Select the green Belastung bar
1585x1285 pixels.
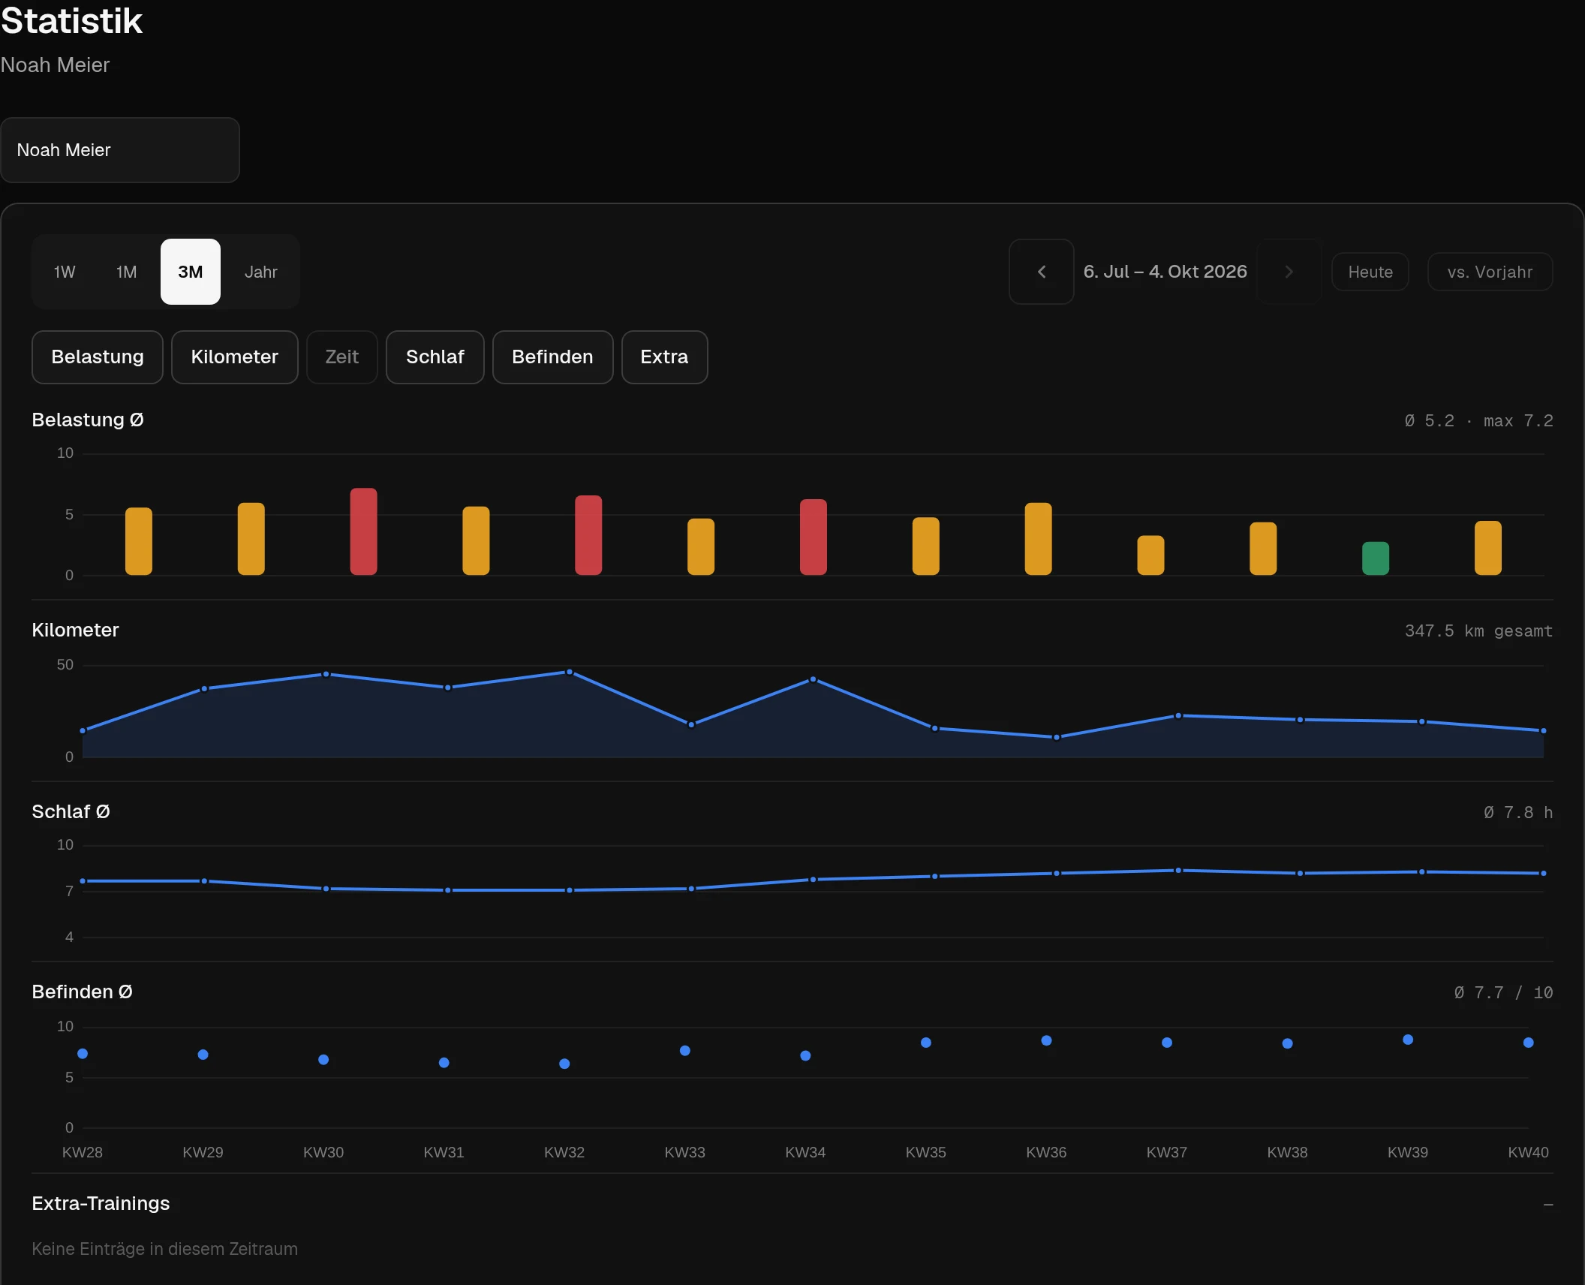1376,558
